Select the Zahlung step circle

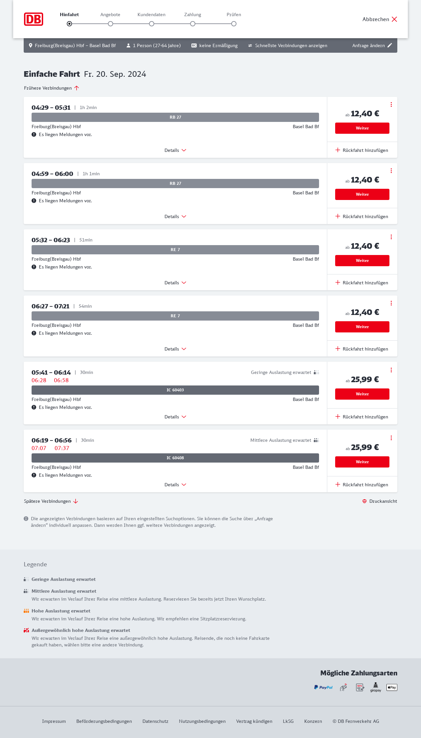pyautogui.click(x=193, y=24)
